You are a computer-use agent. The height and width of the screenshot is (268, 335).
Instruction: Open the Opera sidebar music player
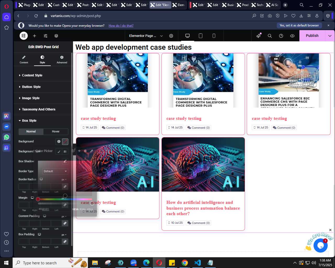pyautogui.click(x=7, y=148)
